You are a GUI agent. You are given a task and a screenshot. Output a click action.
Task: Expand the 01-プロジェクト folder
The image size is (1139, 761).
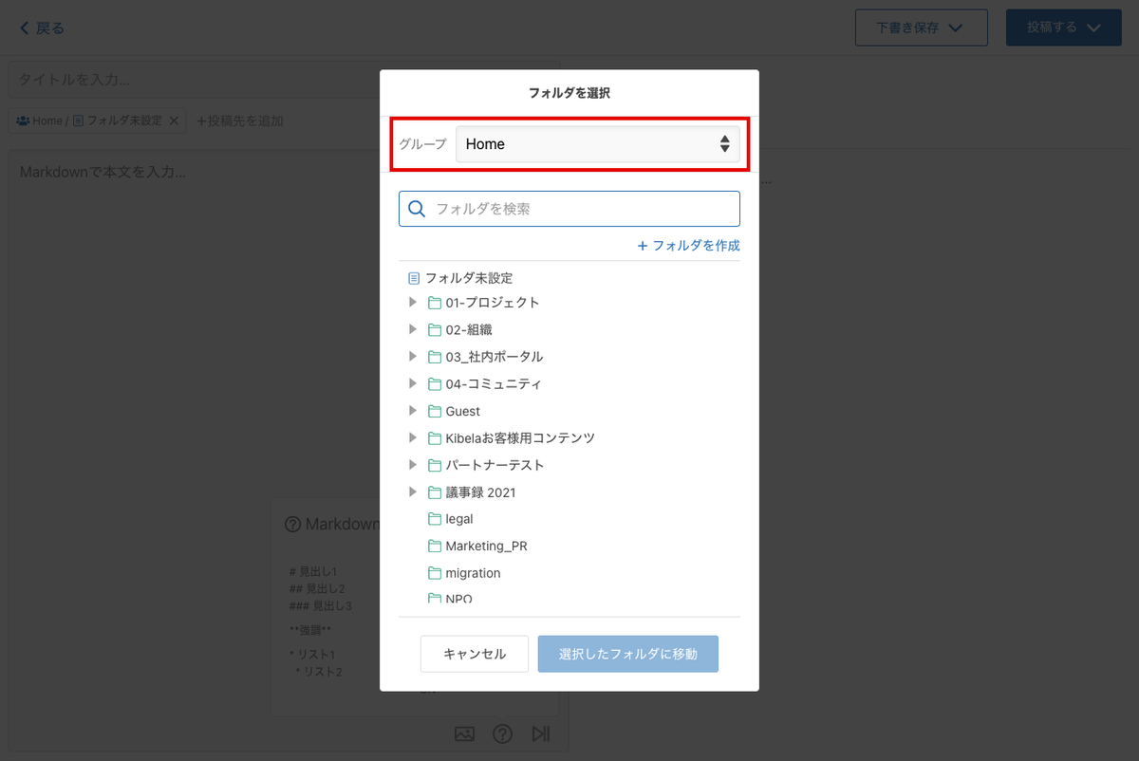pos(413,303)
